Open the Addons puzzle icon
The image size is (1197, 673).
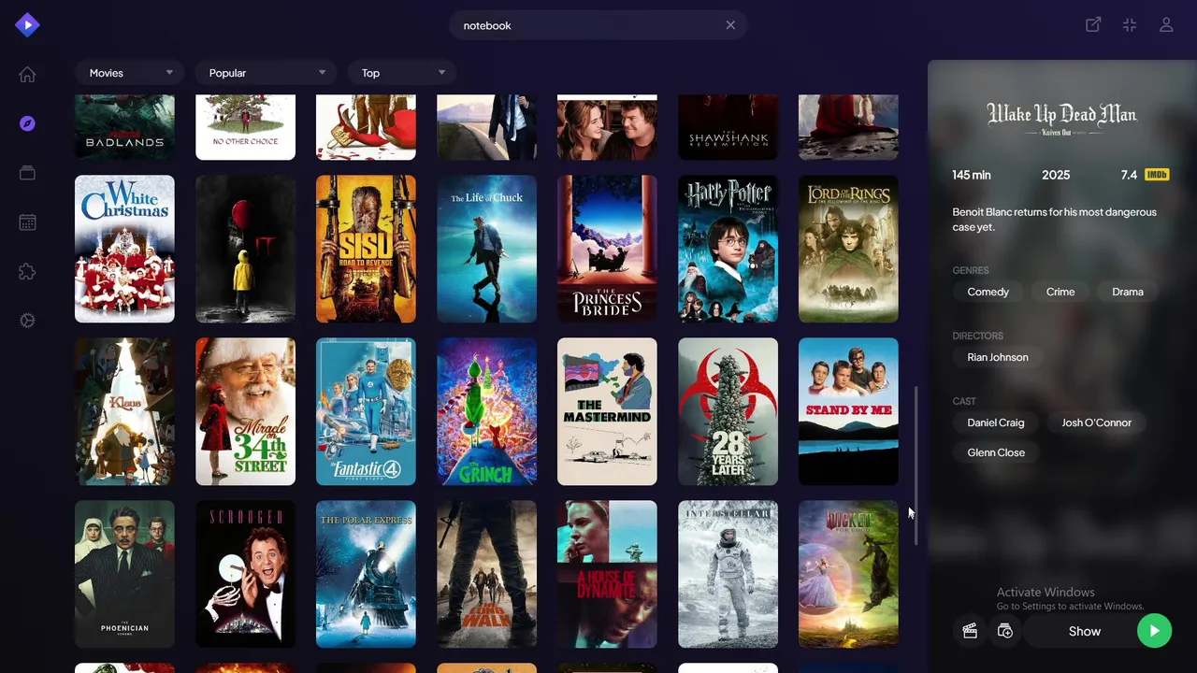[x=27, y=272]
